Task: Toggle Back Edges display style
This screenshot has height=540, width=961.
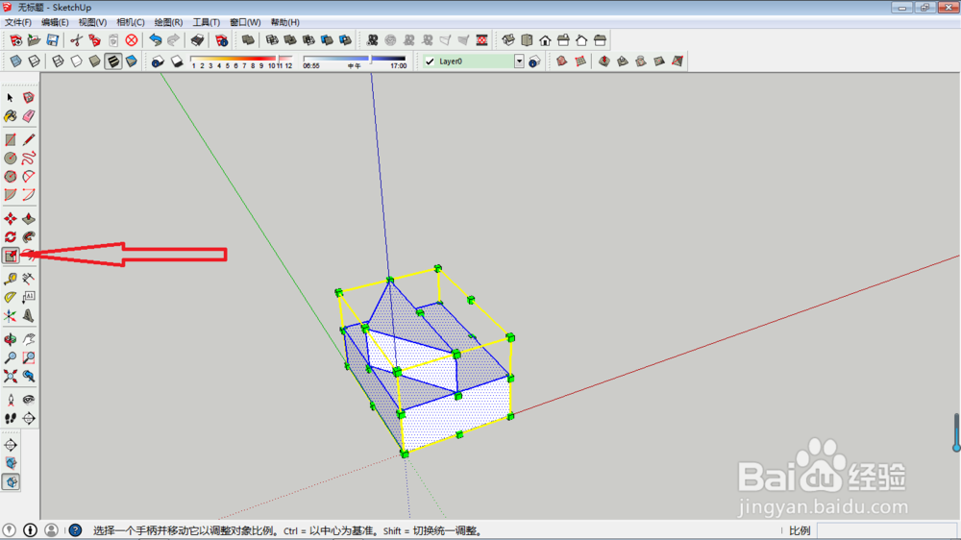Action: point(35,61)
